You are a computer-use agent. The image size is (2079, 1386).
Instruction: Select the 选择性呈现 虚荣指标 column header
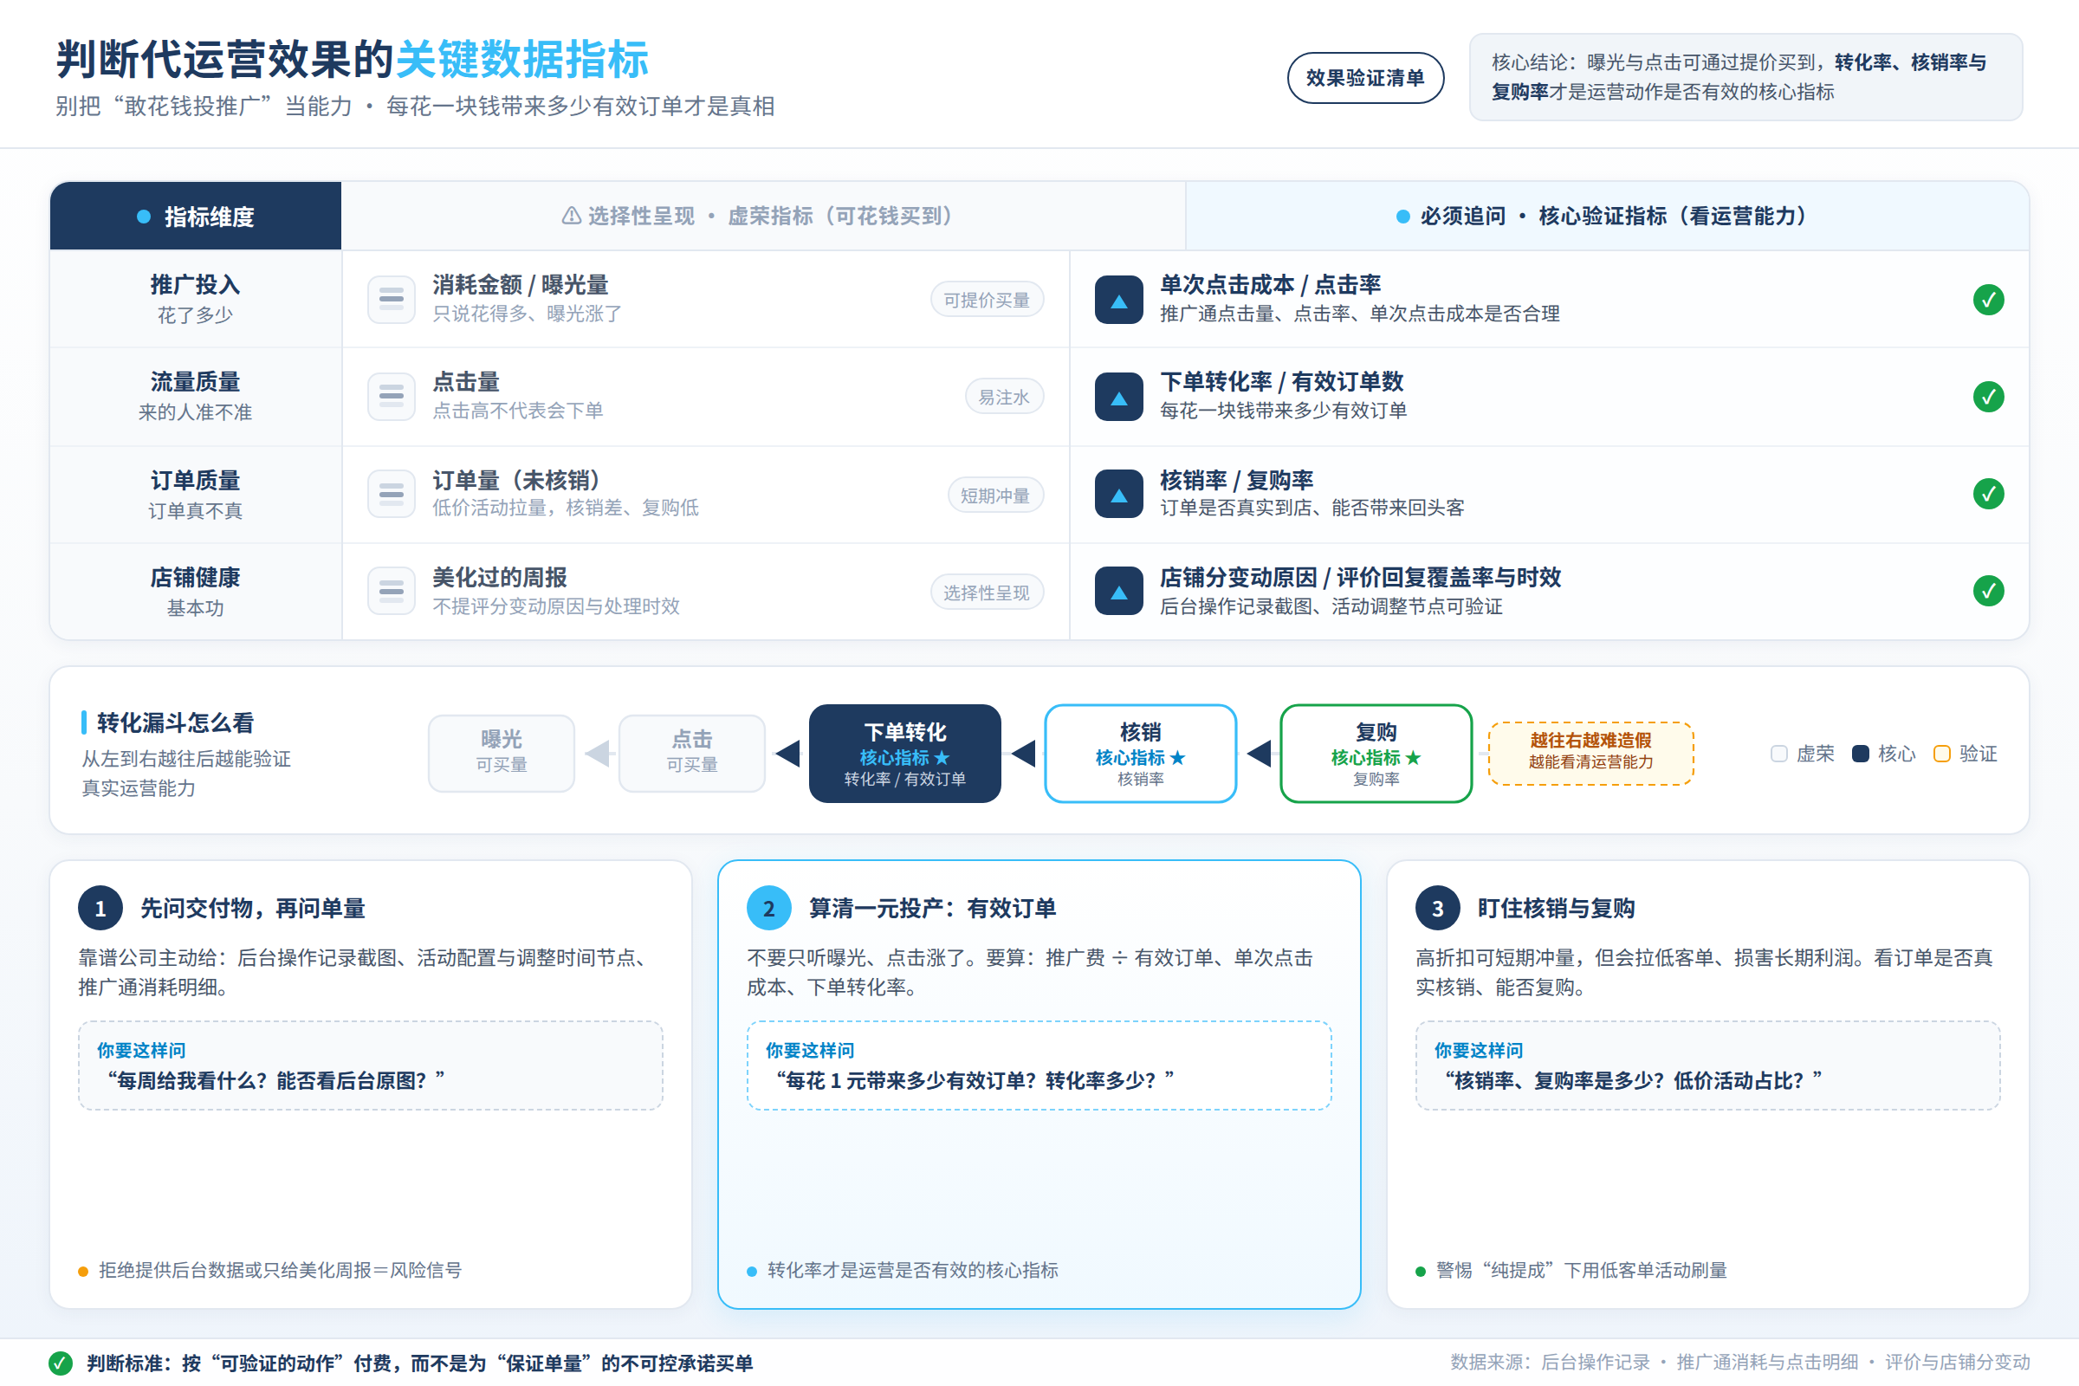(763, 216)
